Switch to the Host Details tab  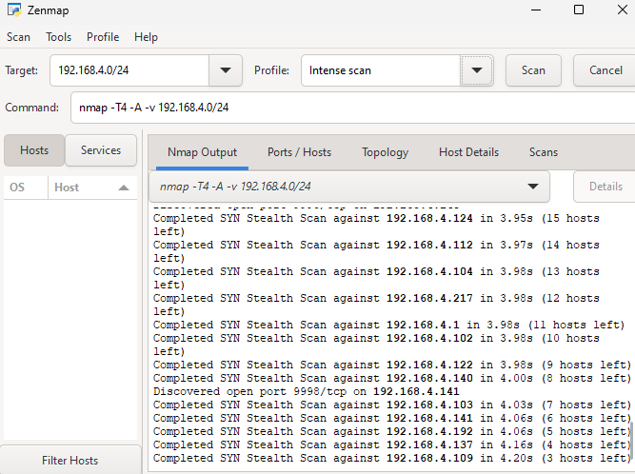pos(469,152)
